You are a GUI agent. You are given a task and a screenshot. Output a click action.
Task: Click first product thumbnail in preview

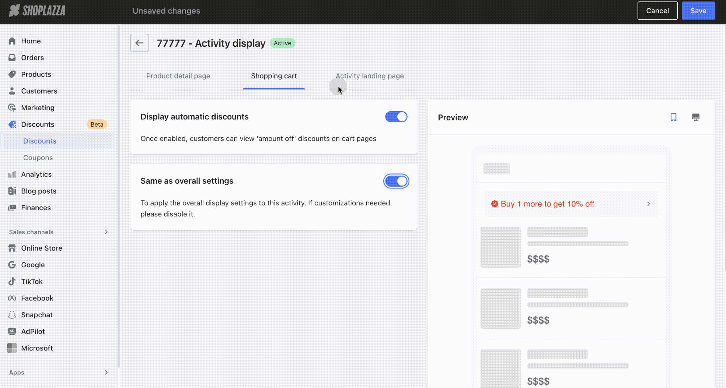click(x=500, y=247)
